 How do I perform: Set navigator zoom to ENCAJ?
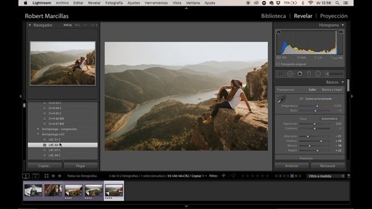click(x=67, y=25)
